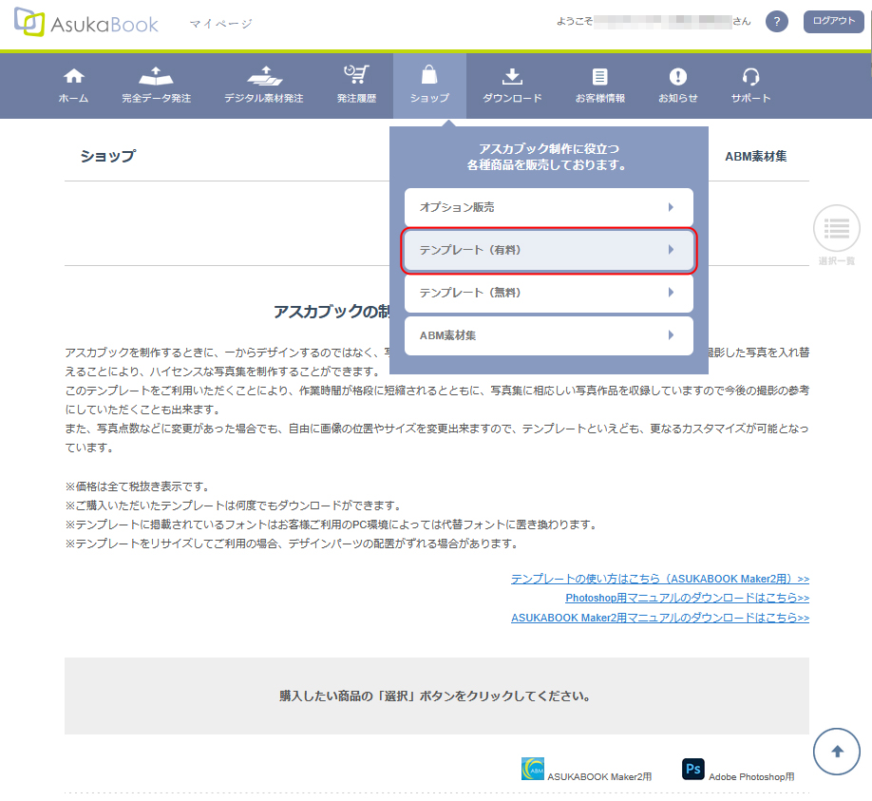The width and height of the screenshot is (872, 801).
Task: Click the question mark help icon
Action: pyautogui.click(x=777, y=22)
